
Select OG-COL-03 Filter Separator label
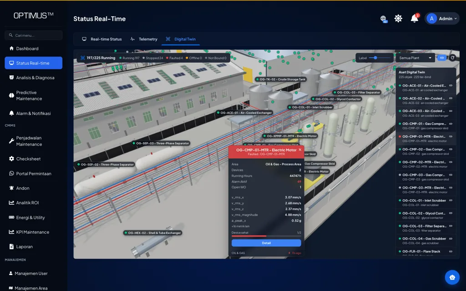tap(357, 92)
